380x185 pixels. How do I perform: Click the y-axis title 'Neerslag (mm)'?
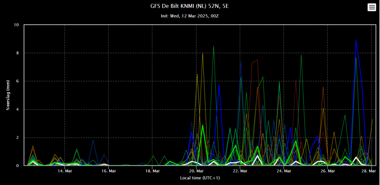pos(8,95)
